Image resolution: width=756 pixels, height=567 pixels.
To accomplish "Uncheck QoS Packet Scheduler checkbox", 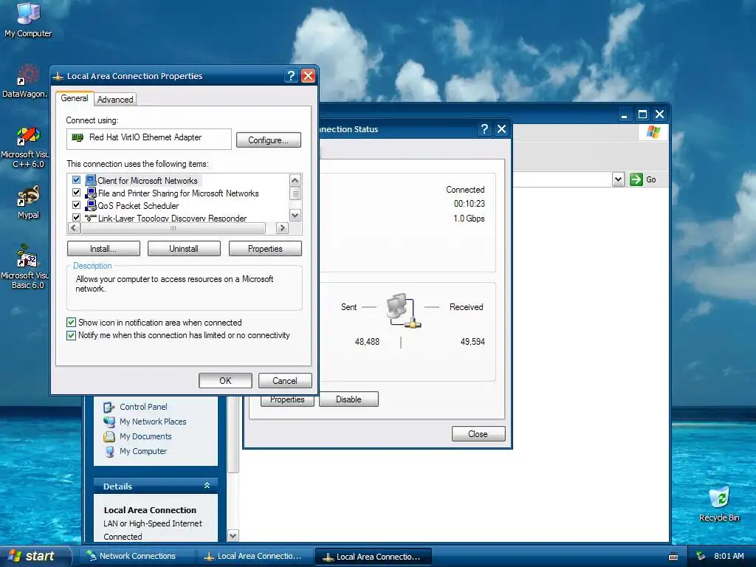I will click(x=76, y=205).
